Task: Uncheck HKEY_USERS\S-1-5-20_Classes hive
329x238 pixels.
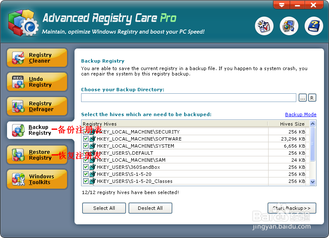Action: tap(86, 181)
